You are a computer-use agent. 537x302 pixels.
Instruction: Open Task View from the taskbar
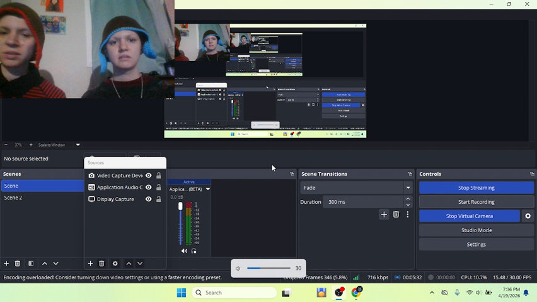[286, 293]
